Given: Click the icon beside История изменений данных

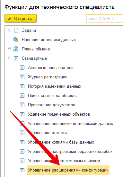Looking at the screenshot, I should (22, 86).
